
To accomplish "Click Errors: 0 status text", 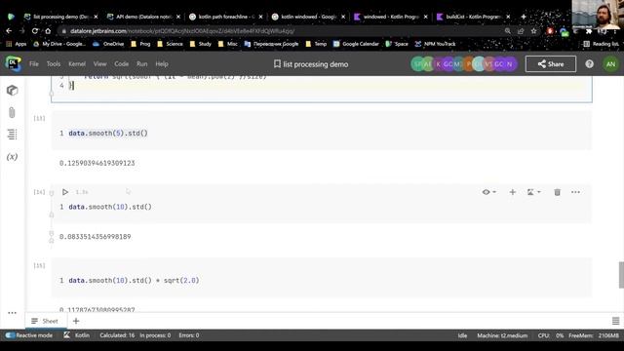I will [x=189, y=335].
